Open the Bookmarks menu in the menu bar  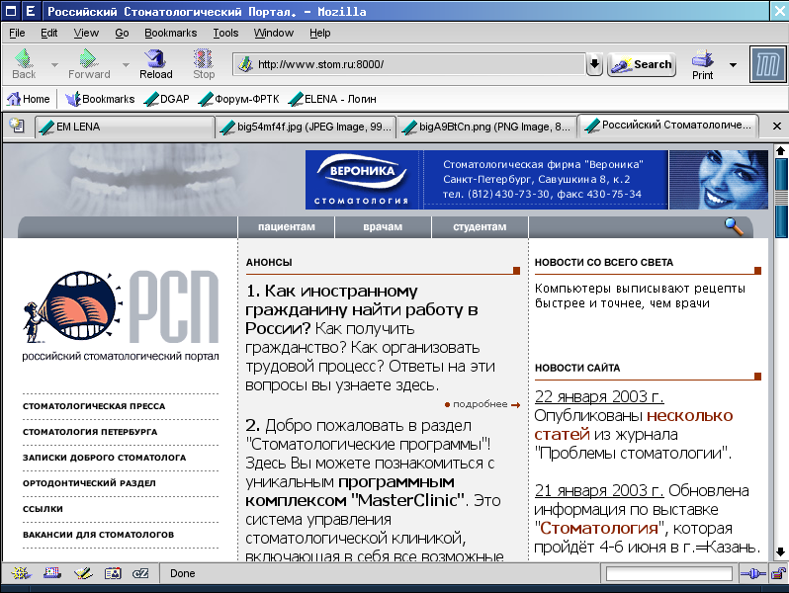(170, 33)
